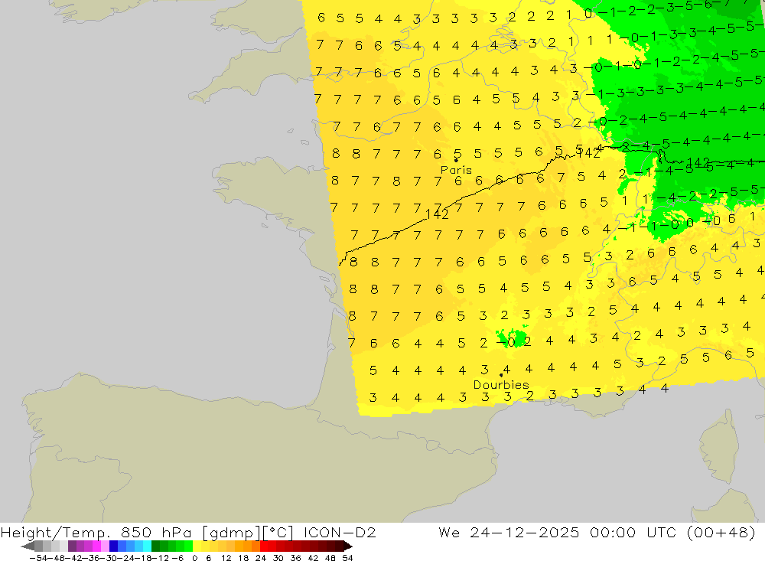Screen dimensions: 765x561
Task: Click the [gdmp] unit label
Action: click(x=232, y=533)
